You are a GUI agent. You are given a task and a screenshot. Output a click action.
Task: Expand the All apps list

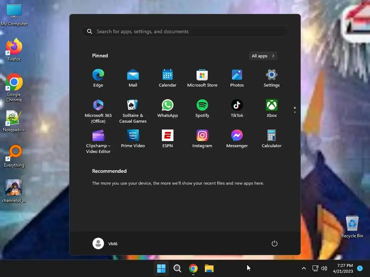point(263,56)
